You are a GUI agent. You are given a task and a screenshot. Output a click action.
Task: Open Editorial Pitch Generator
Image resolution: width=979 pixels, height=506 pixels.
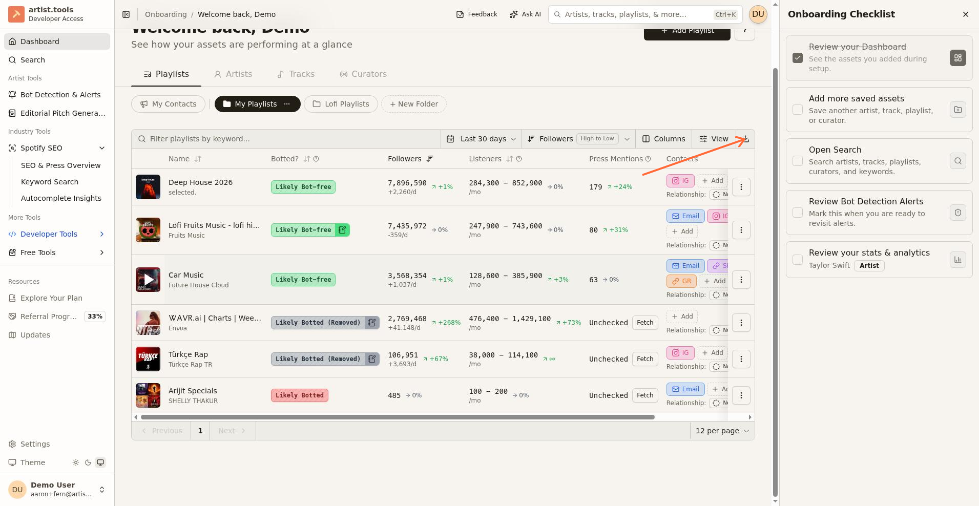(x=57, y=113)
